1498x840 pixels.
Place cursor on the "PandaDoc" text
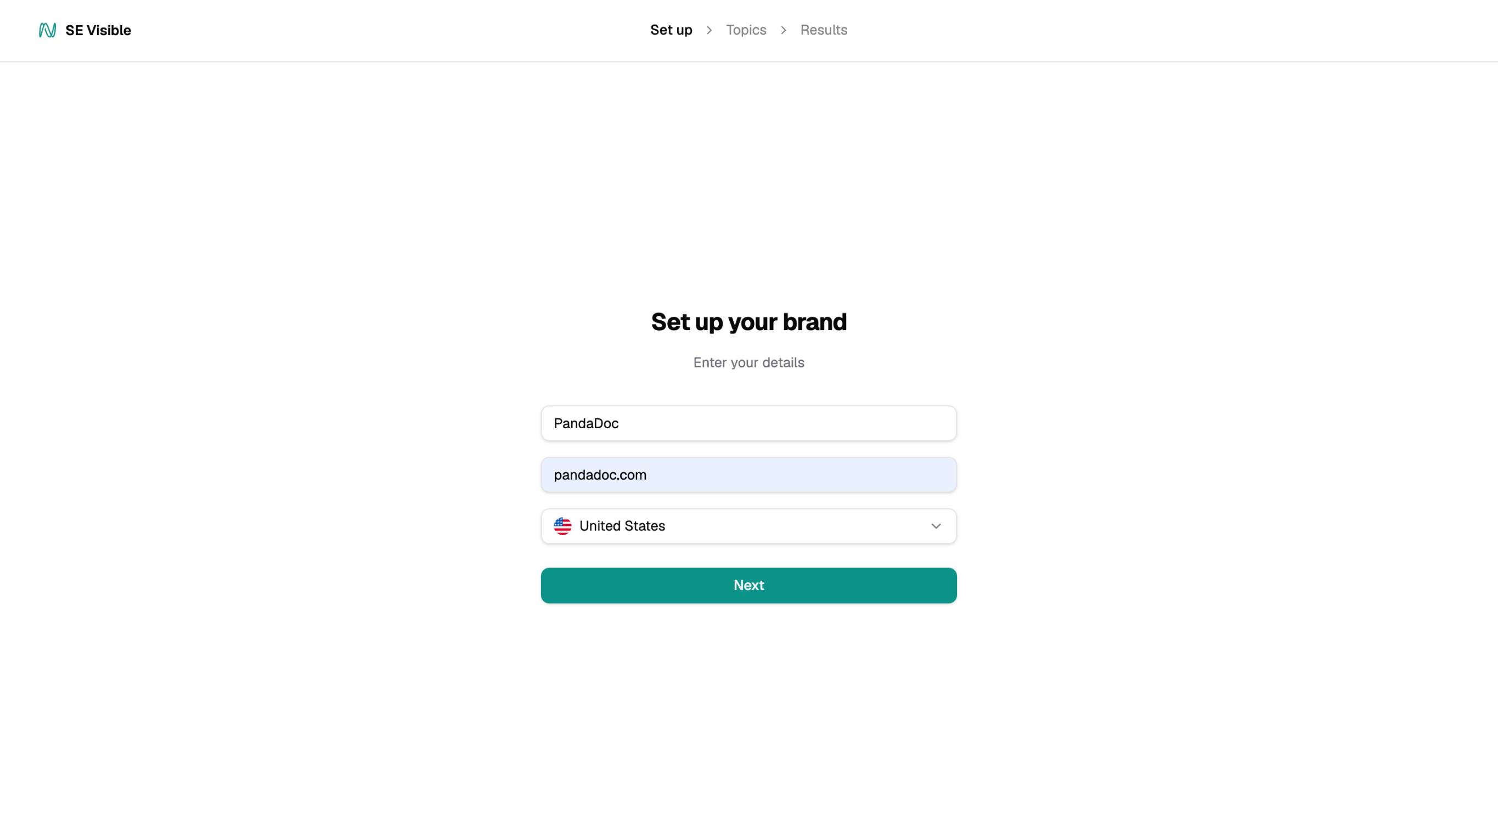click(x=585, y=423)
